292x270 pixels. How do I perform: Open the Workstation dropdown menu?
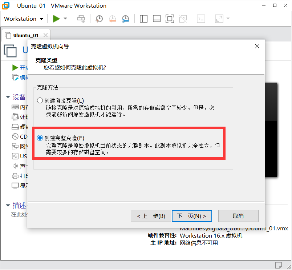click(24, 19)
